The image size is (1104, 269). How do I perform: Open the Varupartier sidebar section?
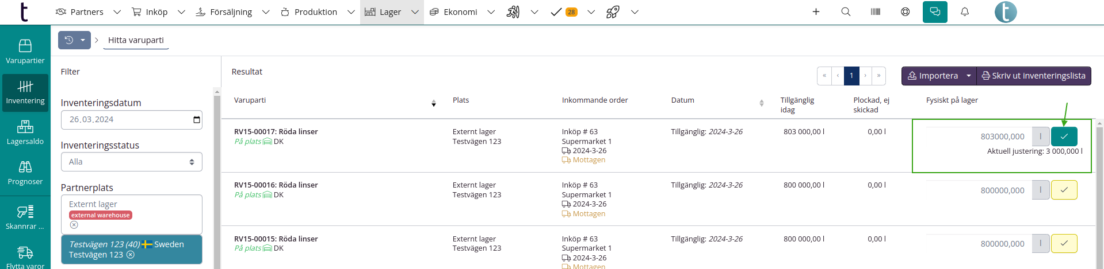(25, 51)
